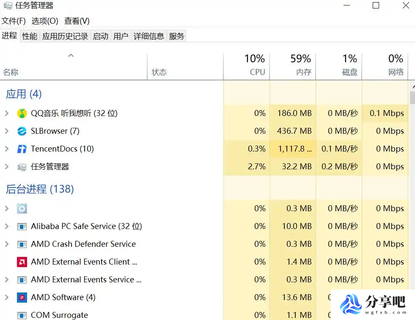This screenshot has width=415, height=320.
Task: Switch to the 启动 tab
Action: point(101,36)
